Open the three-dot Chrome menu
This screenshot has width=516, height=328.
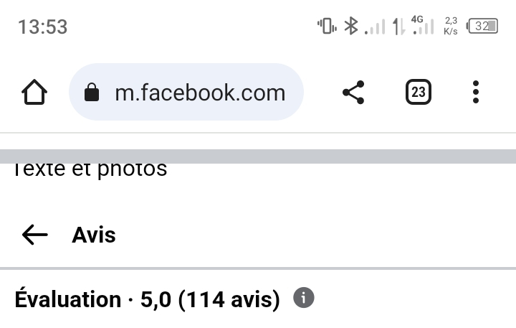coord(476,93)
